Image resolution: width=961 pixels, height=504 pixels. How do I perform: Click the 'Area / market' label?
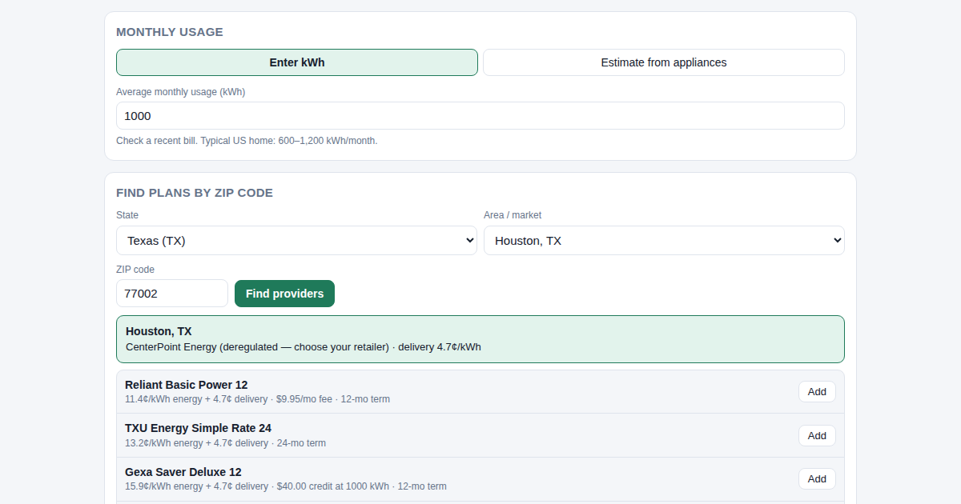513,215
